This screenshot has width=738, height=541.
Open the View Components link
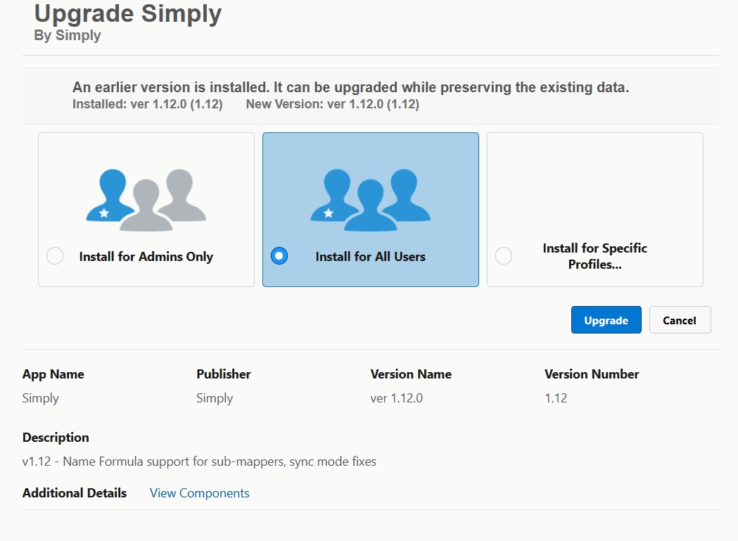tap(199, 492)
